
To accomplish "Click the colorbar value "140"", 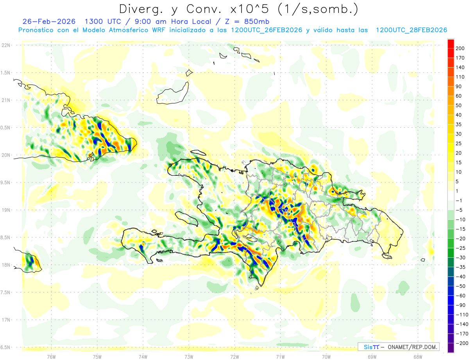I will [460, 68].
